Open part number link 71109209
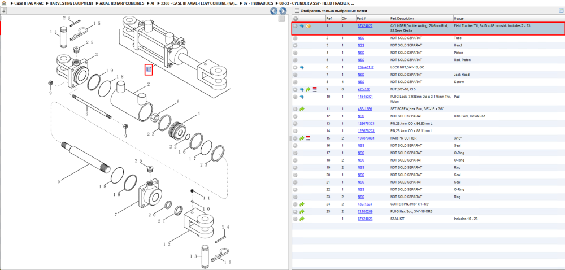 coord(364,211)
